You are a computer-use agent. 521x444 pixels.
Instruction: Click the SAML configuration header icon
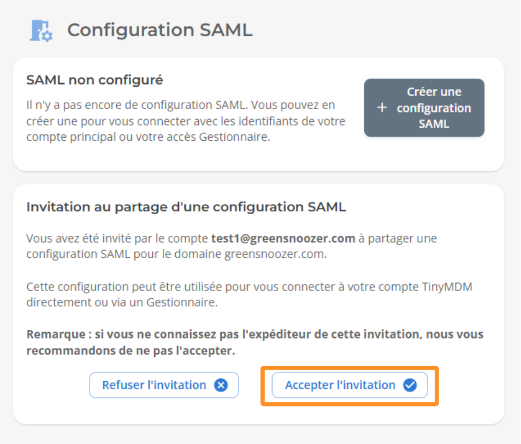[40, 31]
